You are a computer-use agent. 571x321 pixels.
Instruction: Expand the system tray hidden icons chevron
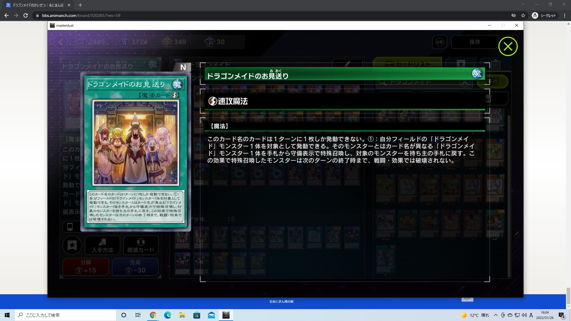pos(495,315)
